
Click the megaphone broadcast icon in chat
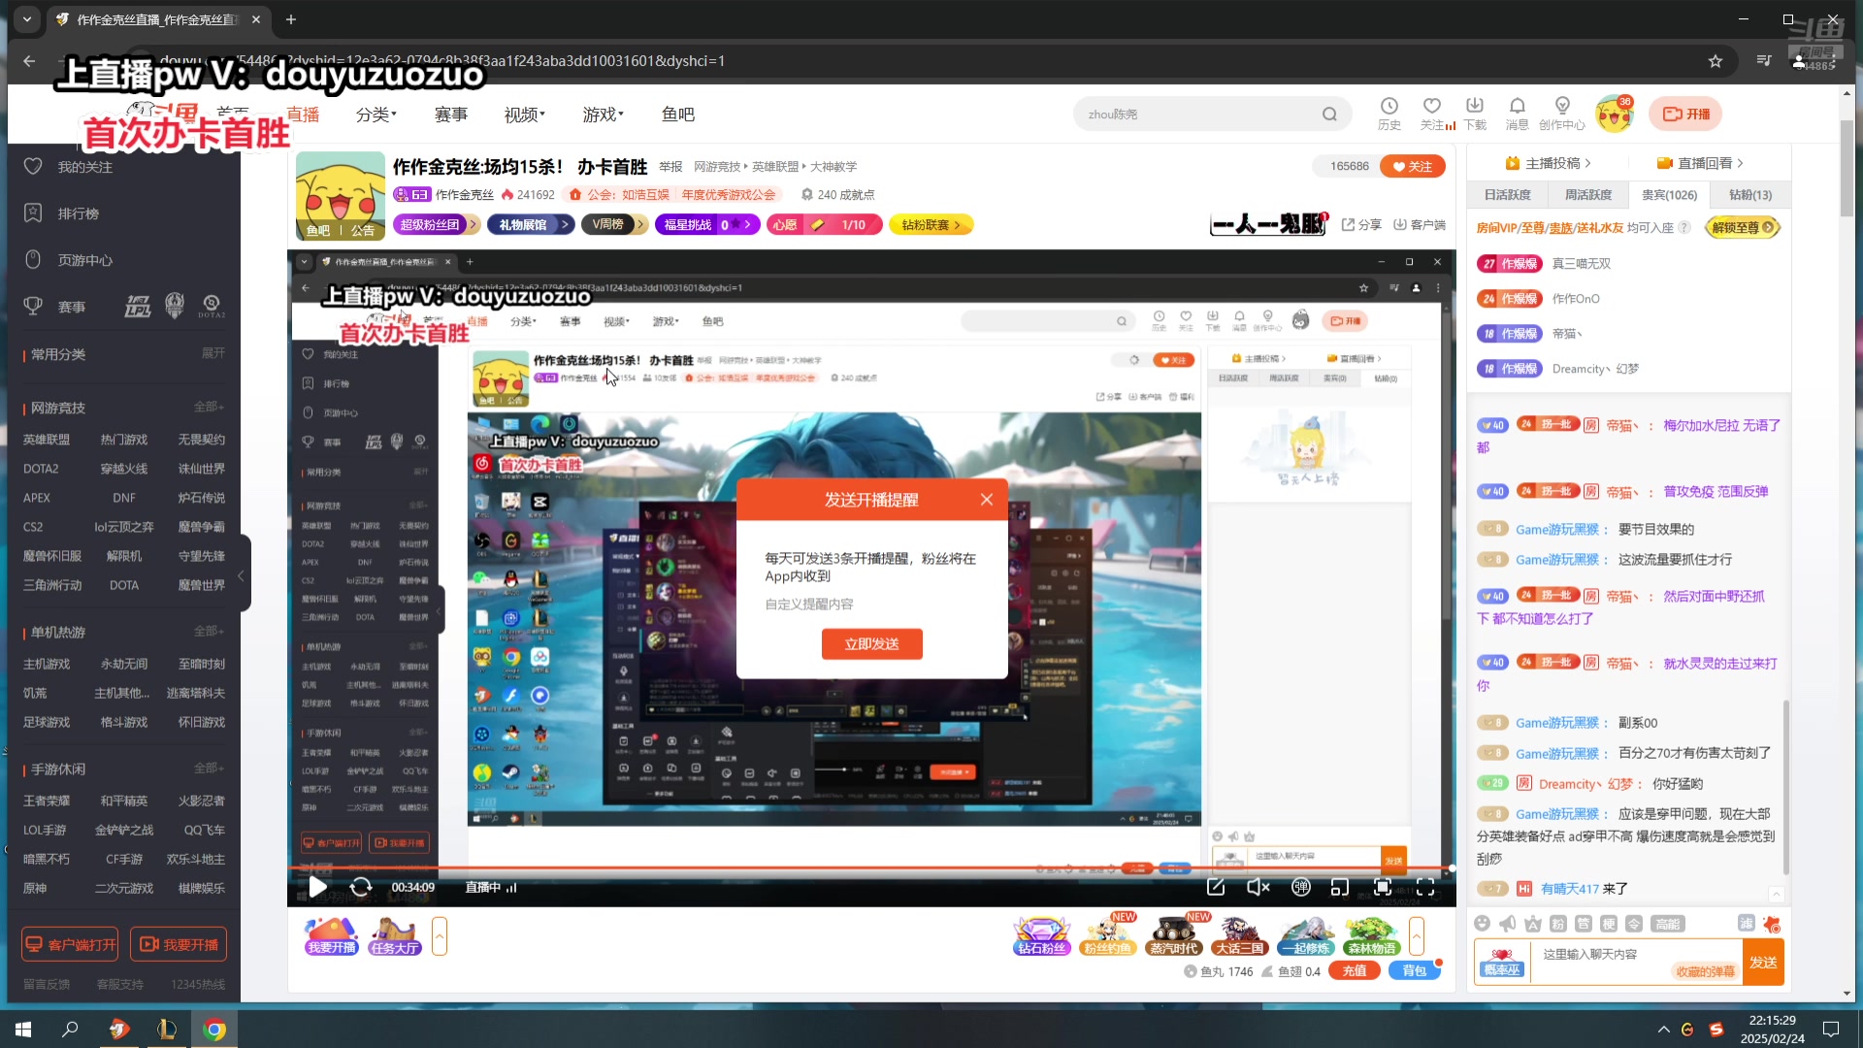[1507, 924]
